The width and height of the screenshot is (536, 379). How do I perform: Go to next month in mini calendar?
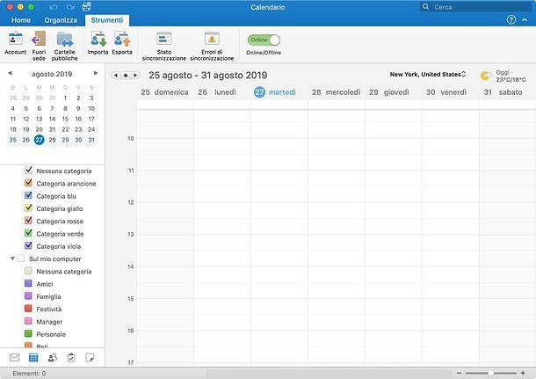[x=96, y=73]
